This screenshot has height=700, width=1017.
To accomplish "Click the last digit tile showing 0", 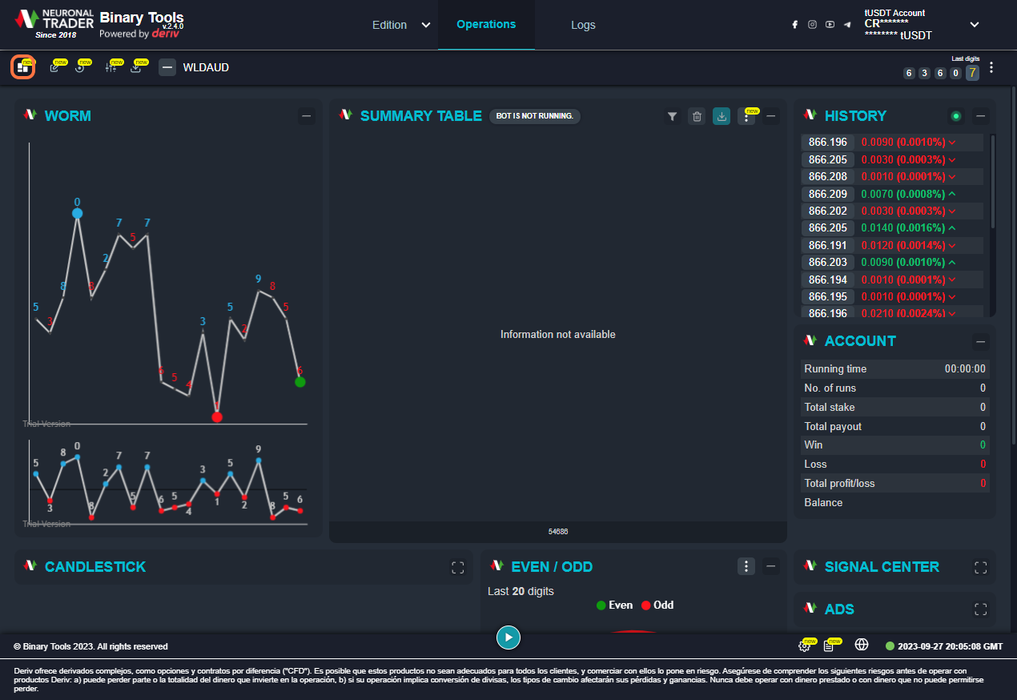I will tap(955, 73).
